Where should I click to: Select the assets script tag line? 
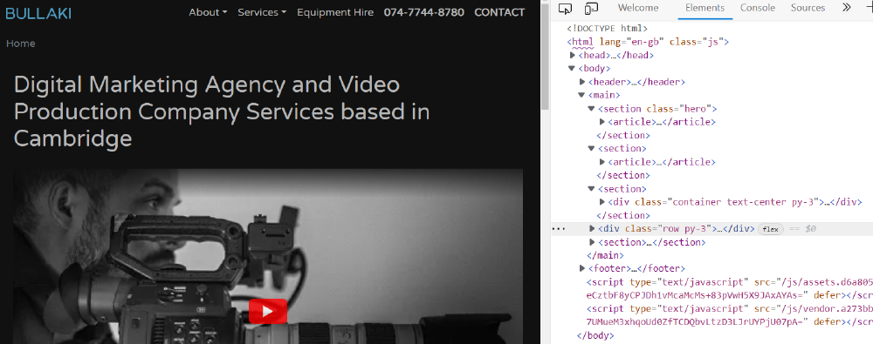pyautogui.click(x=729, y=288)
